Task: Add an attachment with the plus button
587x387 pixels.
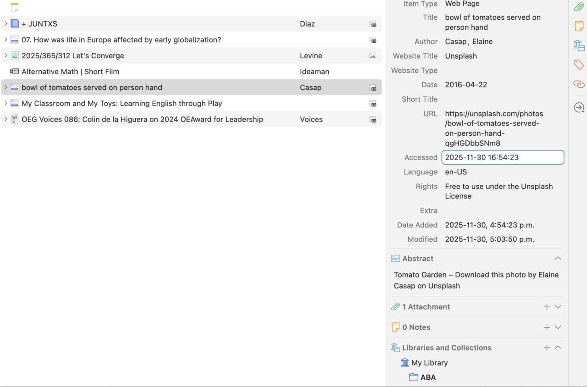Action: 547,307
